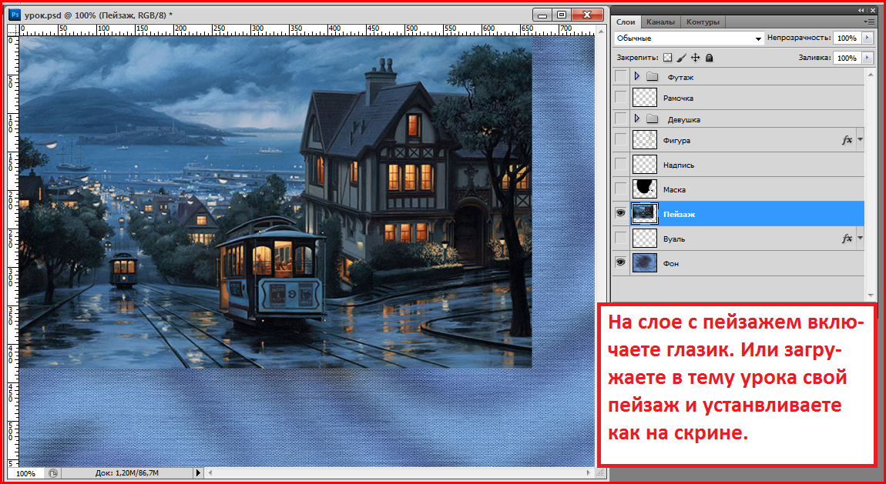The image size is (886, 484).
Task: Click the Футаж group folder icon
Action: click(653, 77)
